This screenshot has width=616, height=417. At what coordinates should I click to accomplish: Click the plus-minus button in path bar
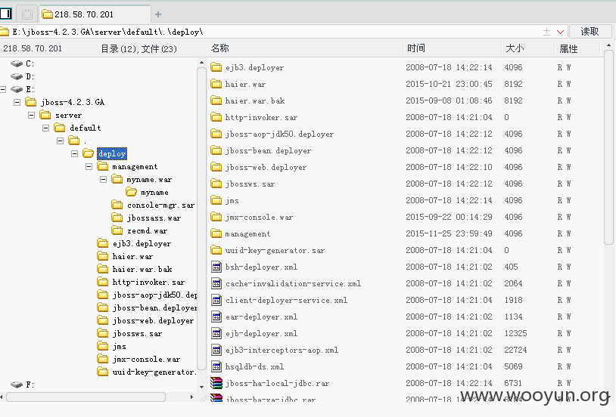(x=546, y=32)
